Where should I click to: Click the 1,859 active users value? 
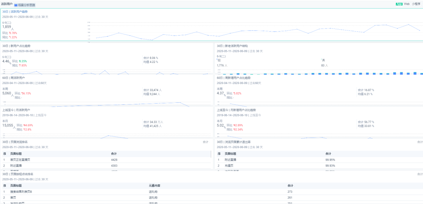[7, 27]
